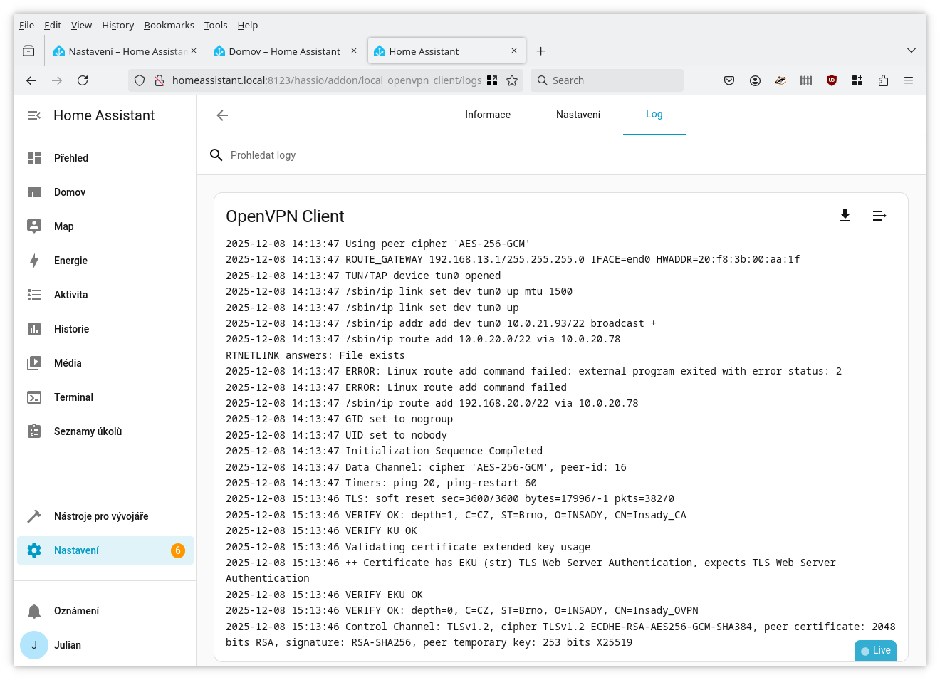Open the Historie panel
Viewport: 940px width, 680px height.
coord(105,329)
